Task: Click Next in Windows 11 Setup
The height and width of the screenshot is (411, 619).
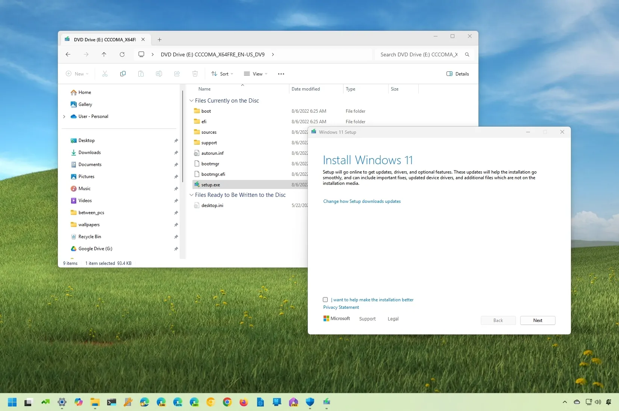Action: [537, 320]
